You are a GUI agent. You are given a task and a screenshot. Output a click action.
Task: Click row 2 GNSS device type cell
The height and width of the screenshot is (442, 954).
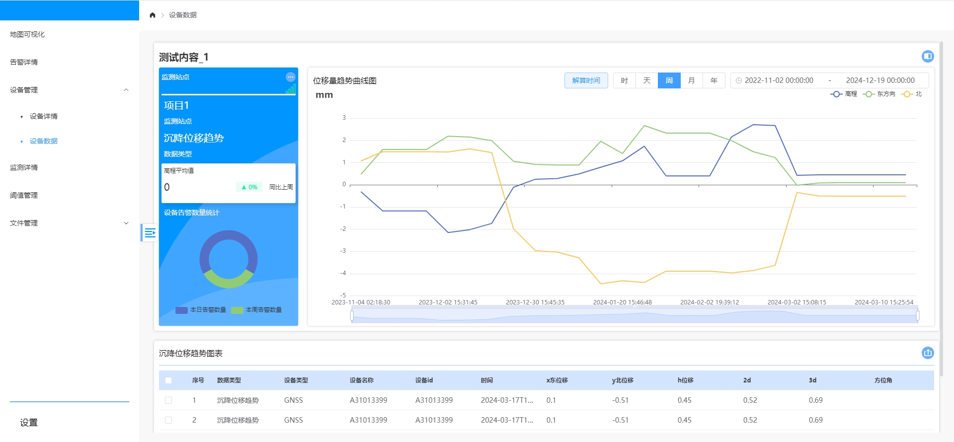point(294,420)
